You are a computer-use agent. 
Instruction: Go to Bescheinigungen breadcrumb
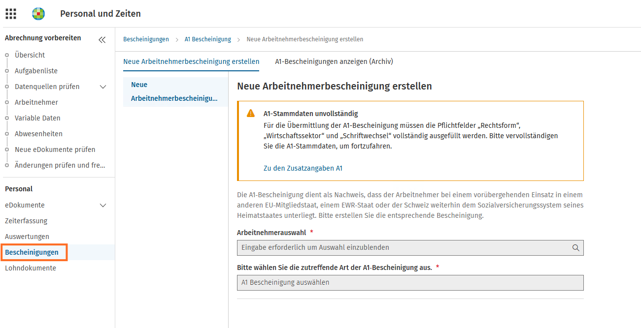pos(146,39)
